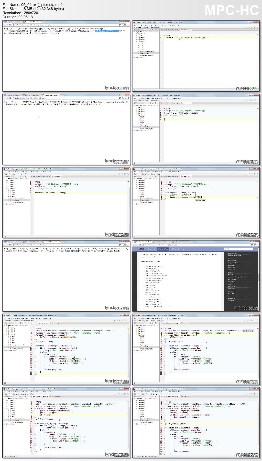This screenshot has height=461, width=262.
Task: Expand the problem01 folder in the 00:04:51 project tree
Action: point(136,327)
